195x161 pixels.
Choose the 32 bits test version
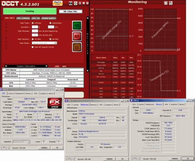[x=32, y=39]
